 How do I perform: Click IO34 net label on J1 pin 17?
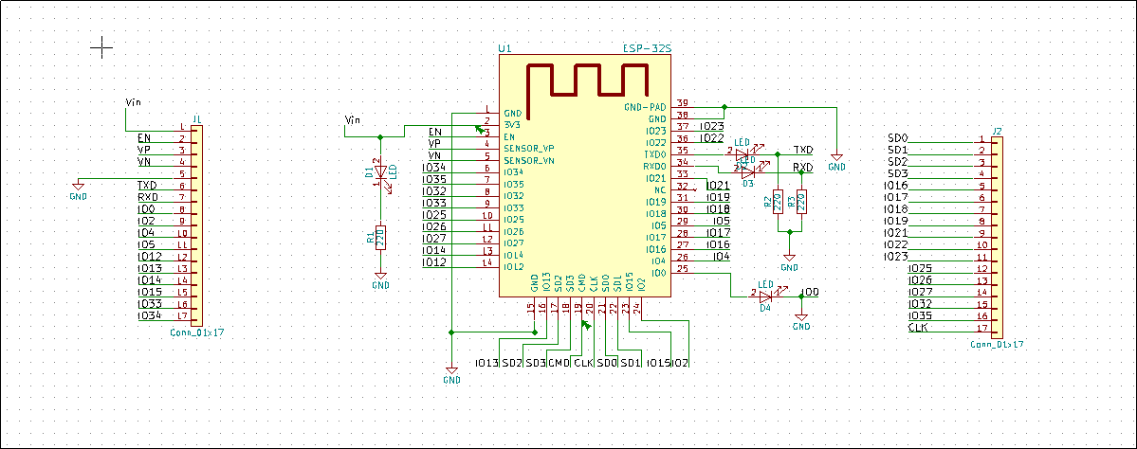pos(150,315)
